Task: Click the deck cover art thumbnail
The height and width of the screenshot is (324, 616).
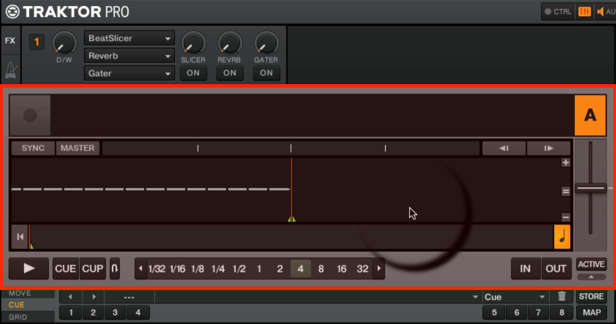Action: point(30,115)
